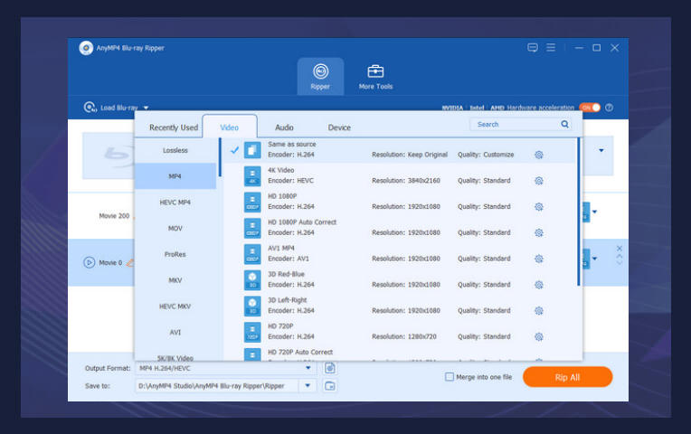Open settings gear for 4K Video preset
Image resolution: width=691 pixels, height=434 pixels.
click(x=538, y=181)
